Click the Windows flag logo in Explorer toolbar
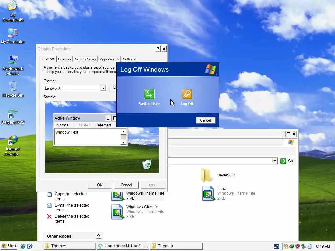This screenshot has height=251, width=335. pos(291,142)
